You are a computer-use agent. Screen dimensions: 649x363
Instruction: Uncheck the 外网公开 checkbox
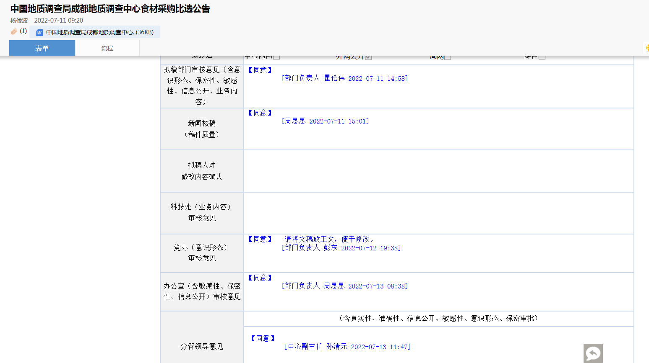pos(368,57)
